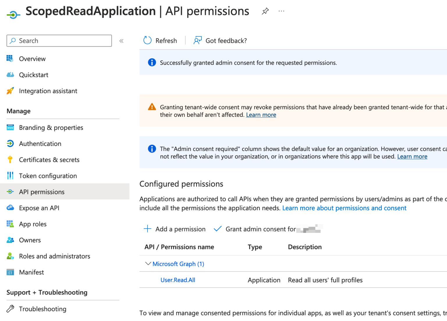This screenshot has height=321, width=447.
Task: Click the Description column header
Action: point(305,247)
